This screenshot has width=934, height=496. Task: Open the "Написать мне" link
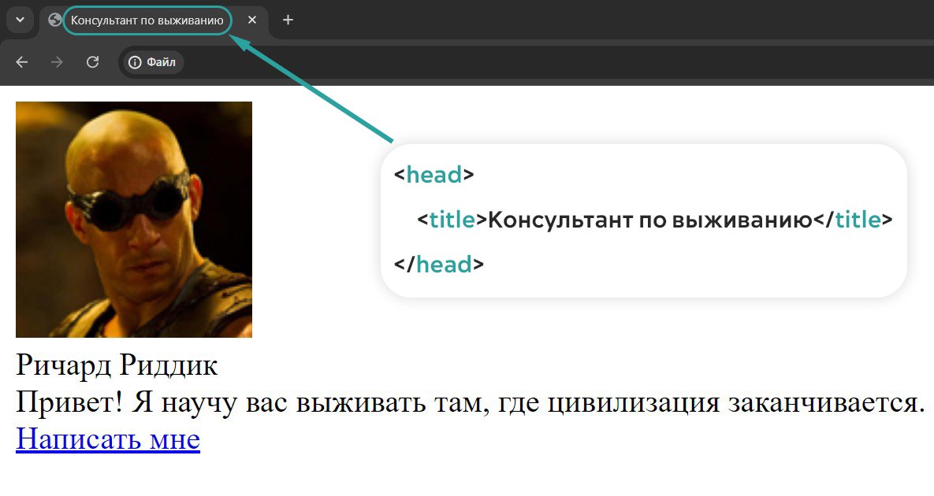[x=108, y=439]
